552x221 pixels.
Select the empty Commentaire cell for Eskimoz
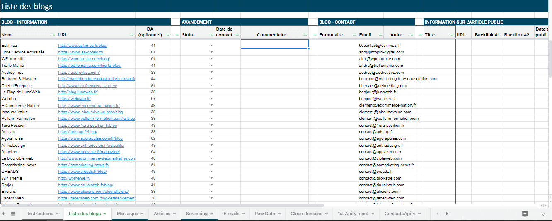click(274, 44)
